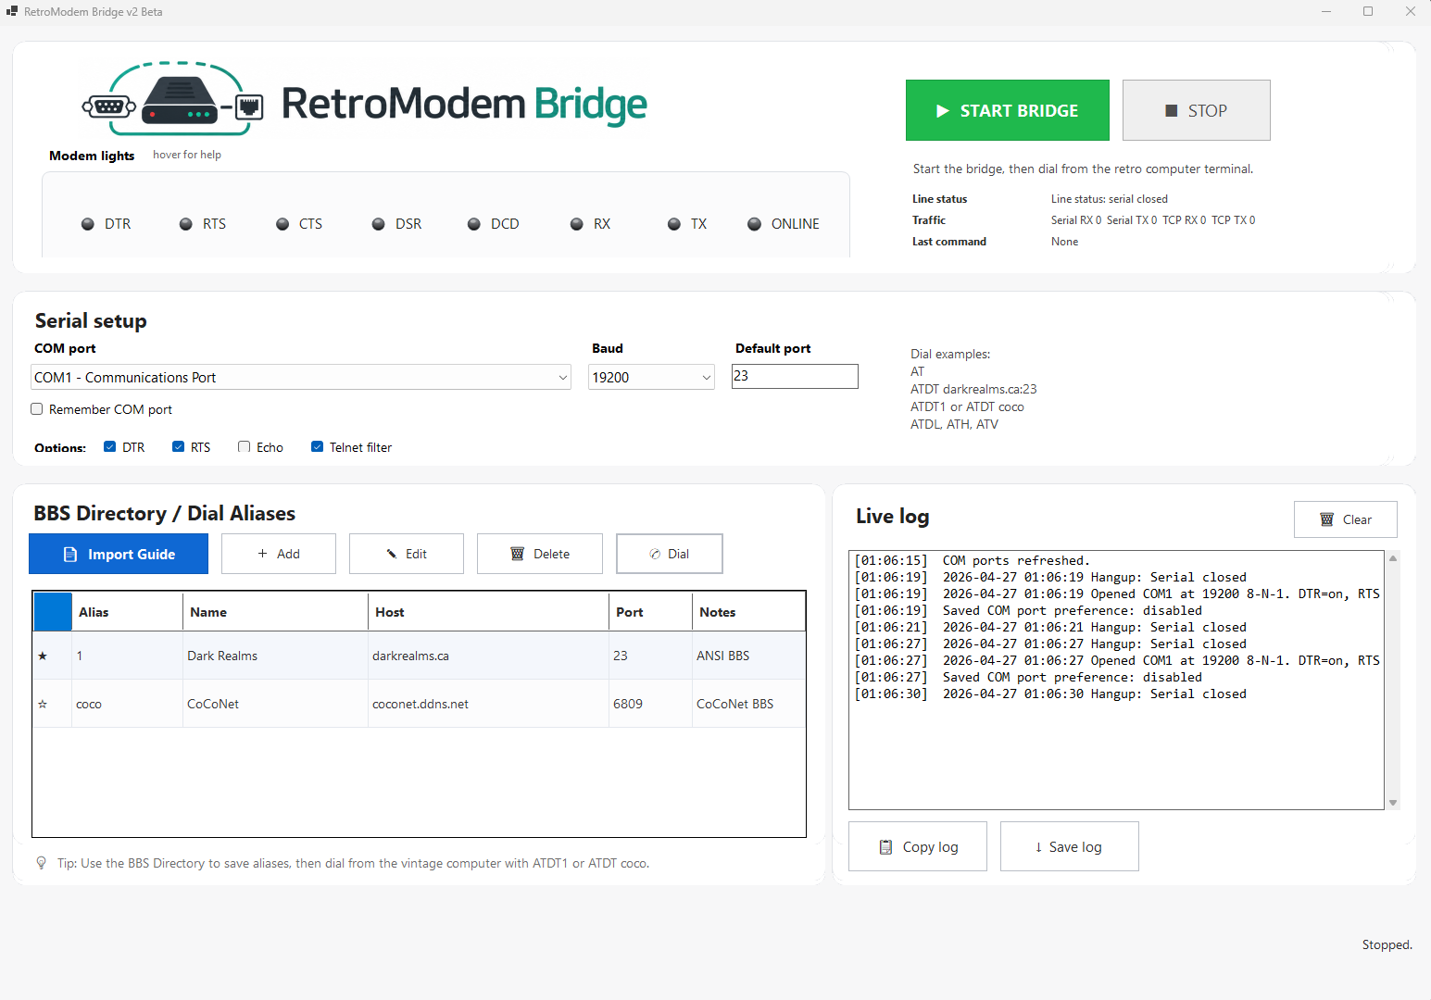Enable the Echo option checkbox

245,447
